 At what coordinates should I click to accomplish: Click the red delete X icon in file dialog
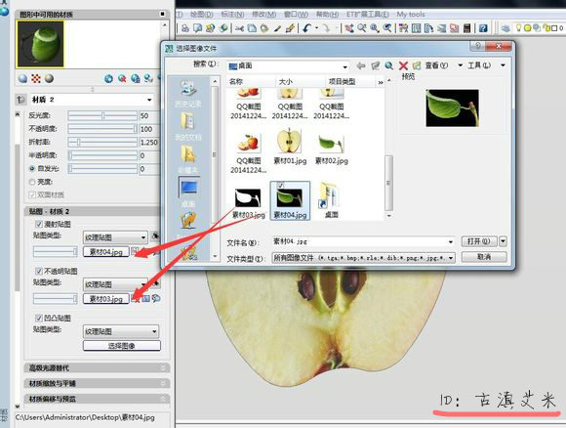[x=403, y=65]
